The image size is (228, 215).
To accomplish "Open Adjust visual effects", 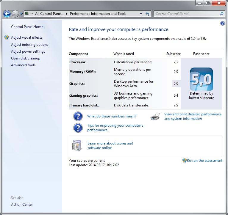I will click(26, 37).
